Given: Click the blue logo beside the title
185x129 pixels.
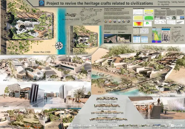Looking at the screenshot, I should coord(41,3).
